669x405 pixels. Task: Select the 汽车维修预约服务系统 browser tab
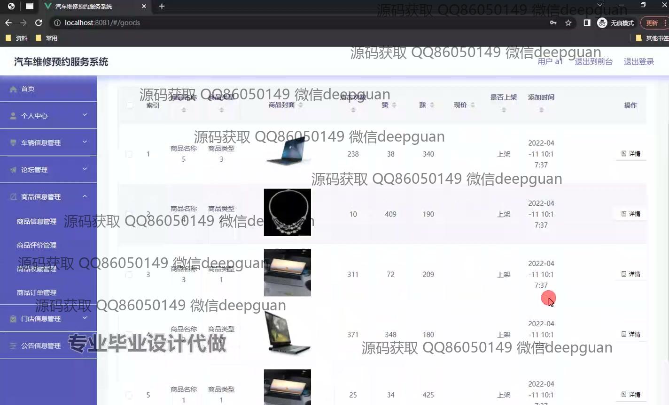(x=95, y=7)
